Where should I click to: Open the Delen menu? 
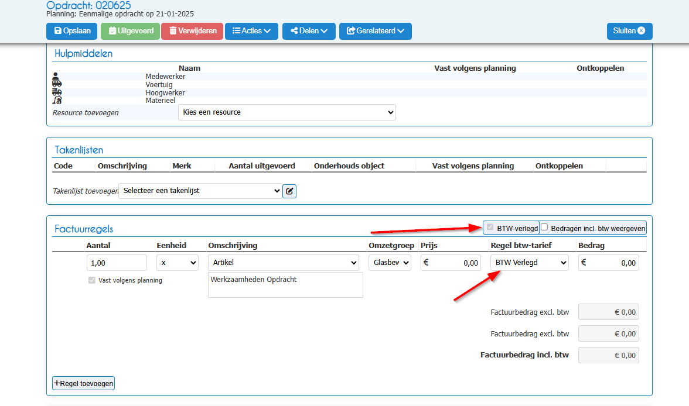[x=309, y=31]
